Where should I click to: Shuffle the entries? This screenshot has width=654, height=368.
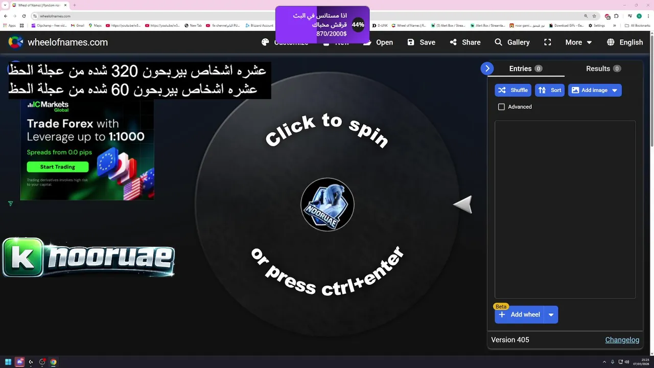pyautogui.click(x=513, y=90)
